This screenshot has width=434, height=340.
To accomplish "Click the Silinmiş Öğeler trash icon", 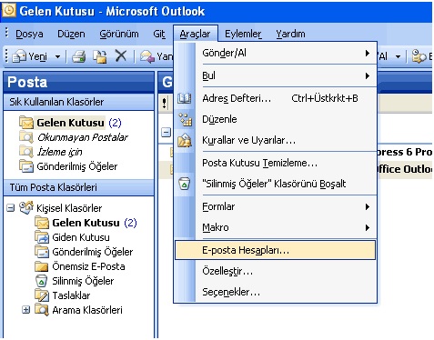I will click(42, 281).
